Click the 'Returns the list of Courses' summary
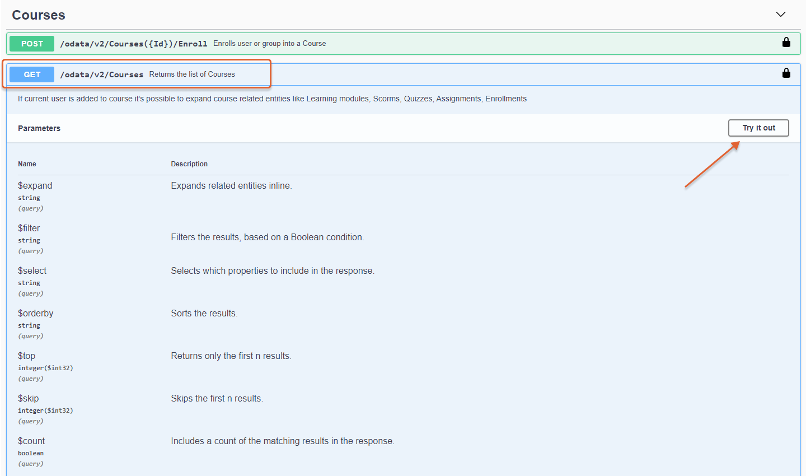Screen dimensions: 806x476 (192, 74)
